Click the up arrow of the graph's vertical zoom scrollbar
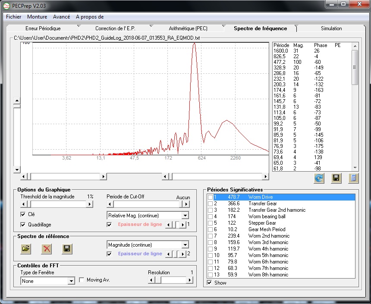 tap(17, 101)
